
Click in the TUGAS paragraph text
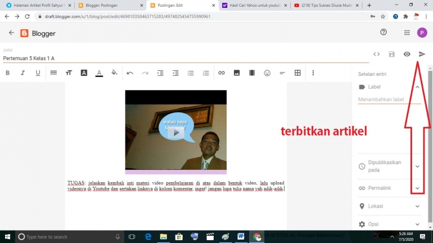click(175, 186)
